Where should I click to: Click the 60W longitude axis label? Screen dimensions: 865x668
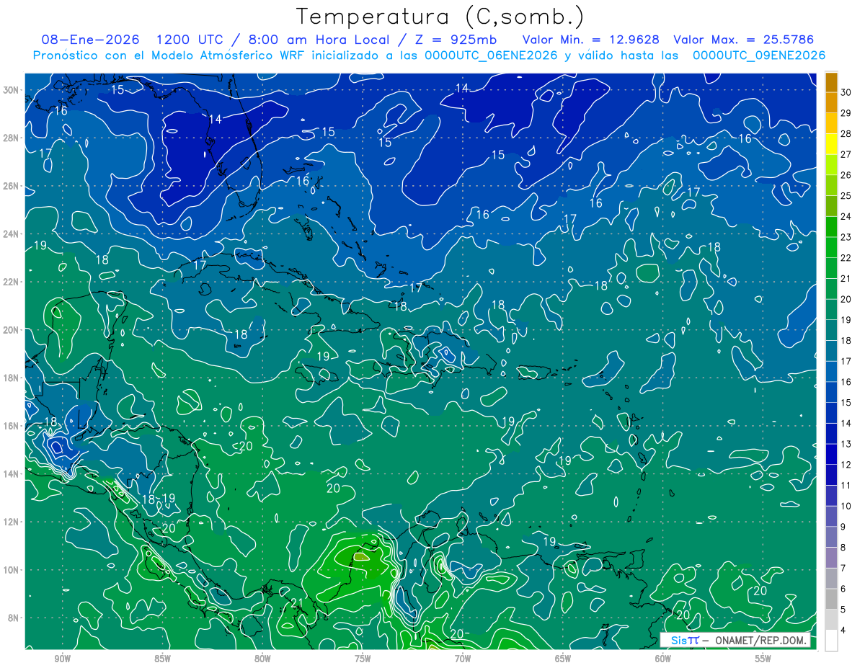point(663,659)
